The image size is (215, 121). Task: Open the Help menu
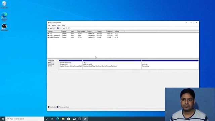pos(63,26)
